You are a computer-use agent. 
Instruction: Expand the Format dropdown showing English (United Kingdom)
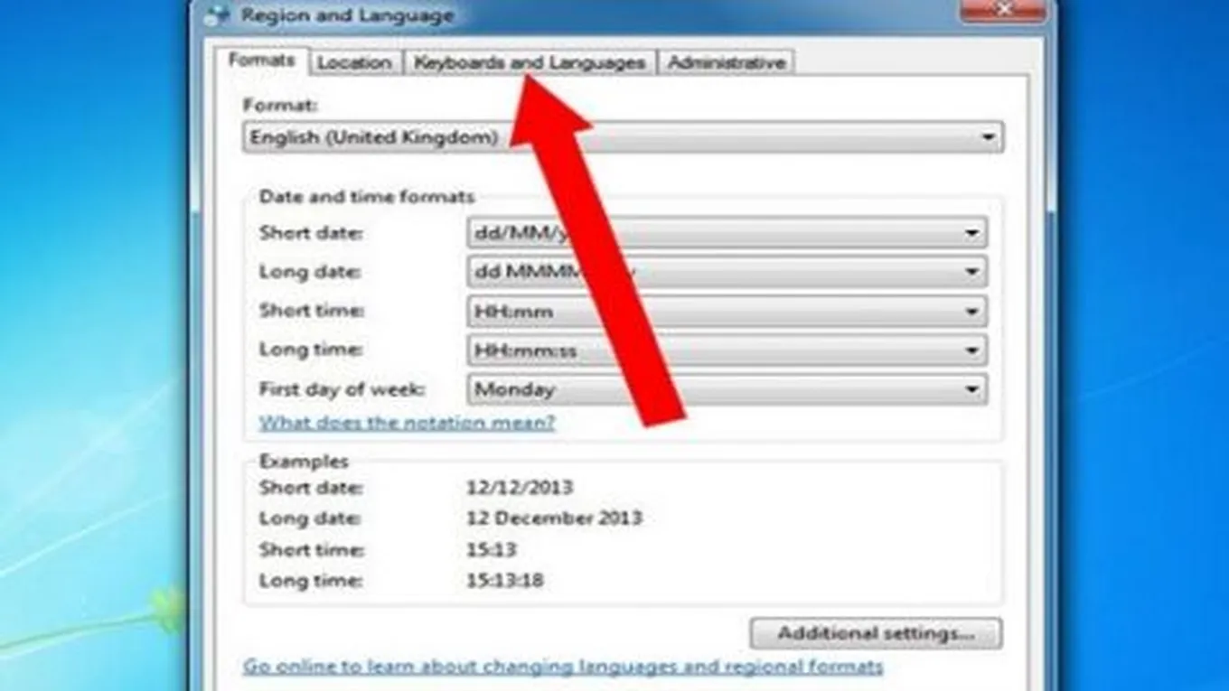(x=622, y=138)
